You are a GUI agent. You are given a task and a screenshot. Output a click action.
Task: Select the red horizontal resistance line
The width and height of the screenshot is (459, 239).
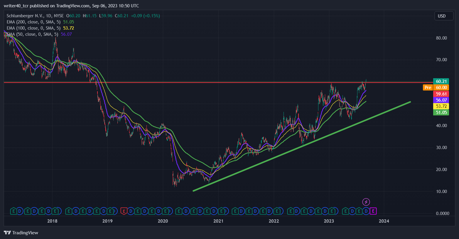218,83
